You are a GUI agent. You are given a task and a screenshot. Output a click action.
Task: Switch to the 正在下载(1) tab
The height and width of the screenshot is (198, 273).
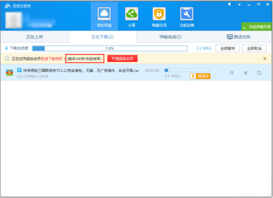point(103,37)
